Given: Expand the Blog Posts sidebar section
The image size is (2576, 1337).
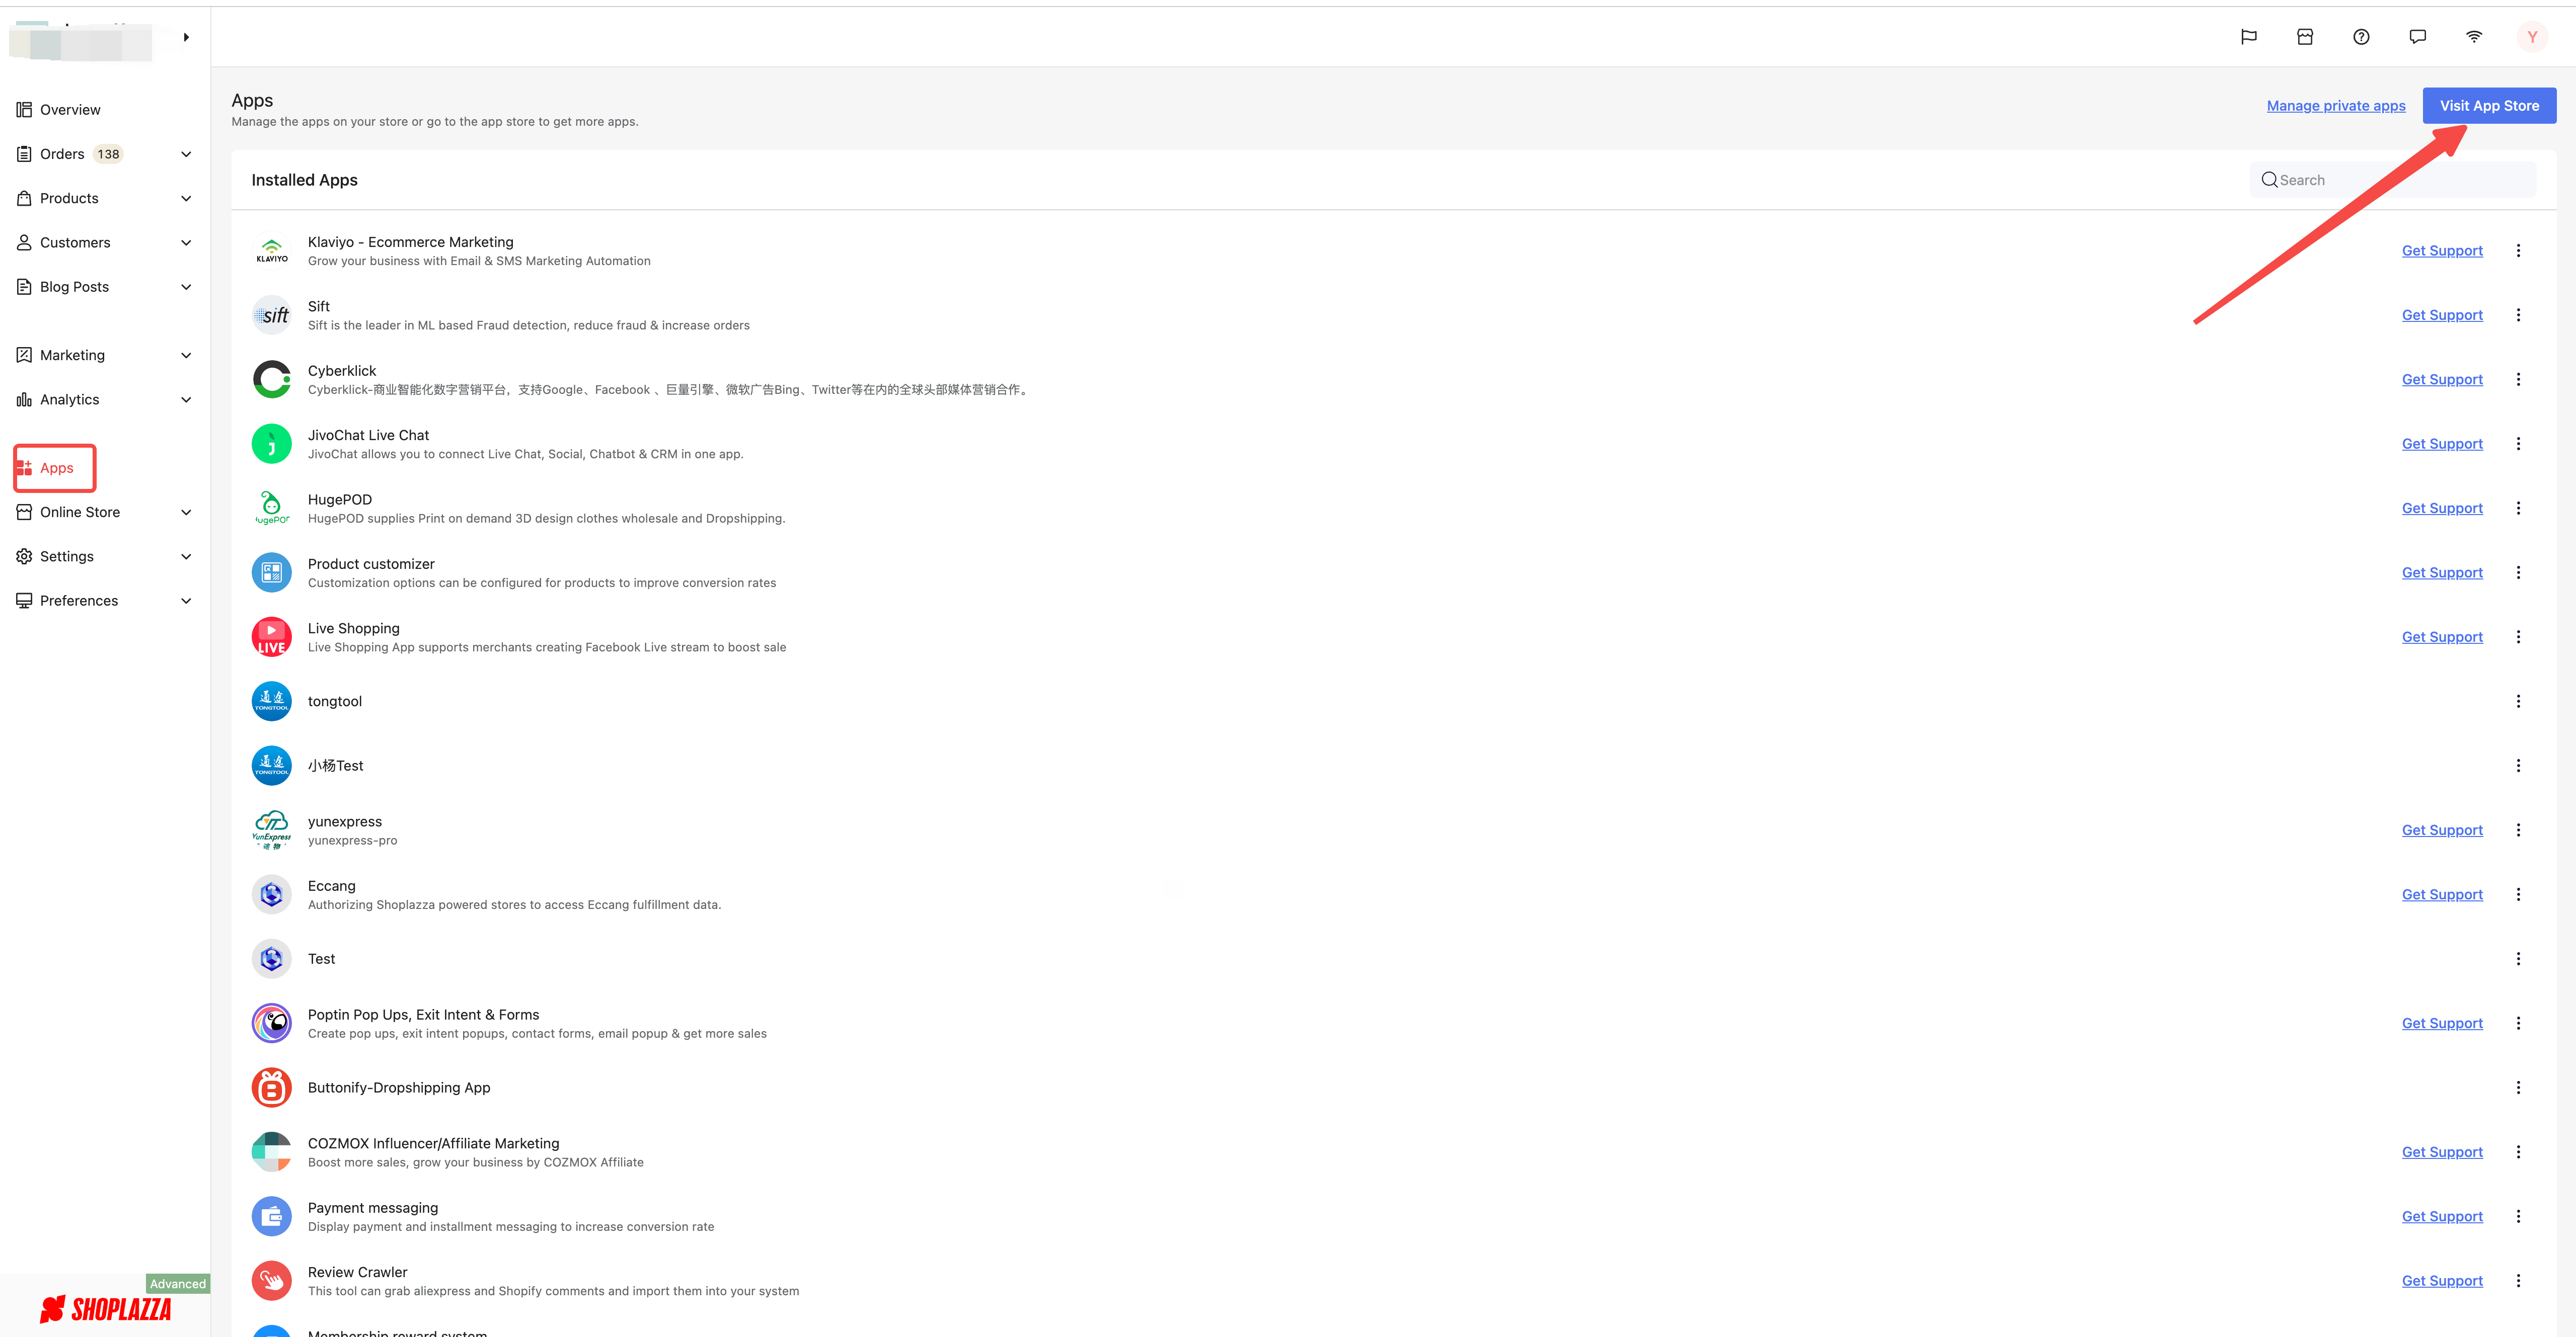Looking at the screenshot, I should point(186,287).
